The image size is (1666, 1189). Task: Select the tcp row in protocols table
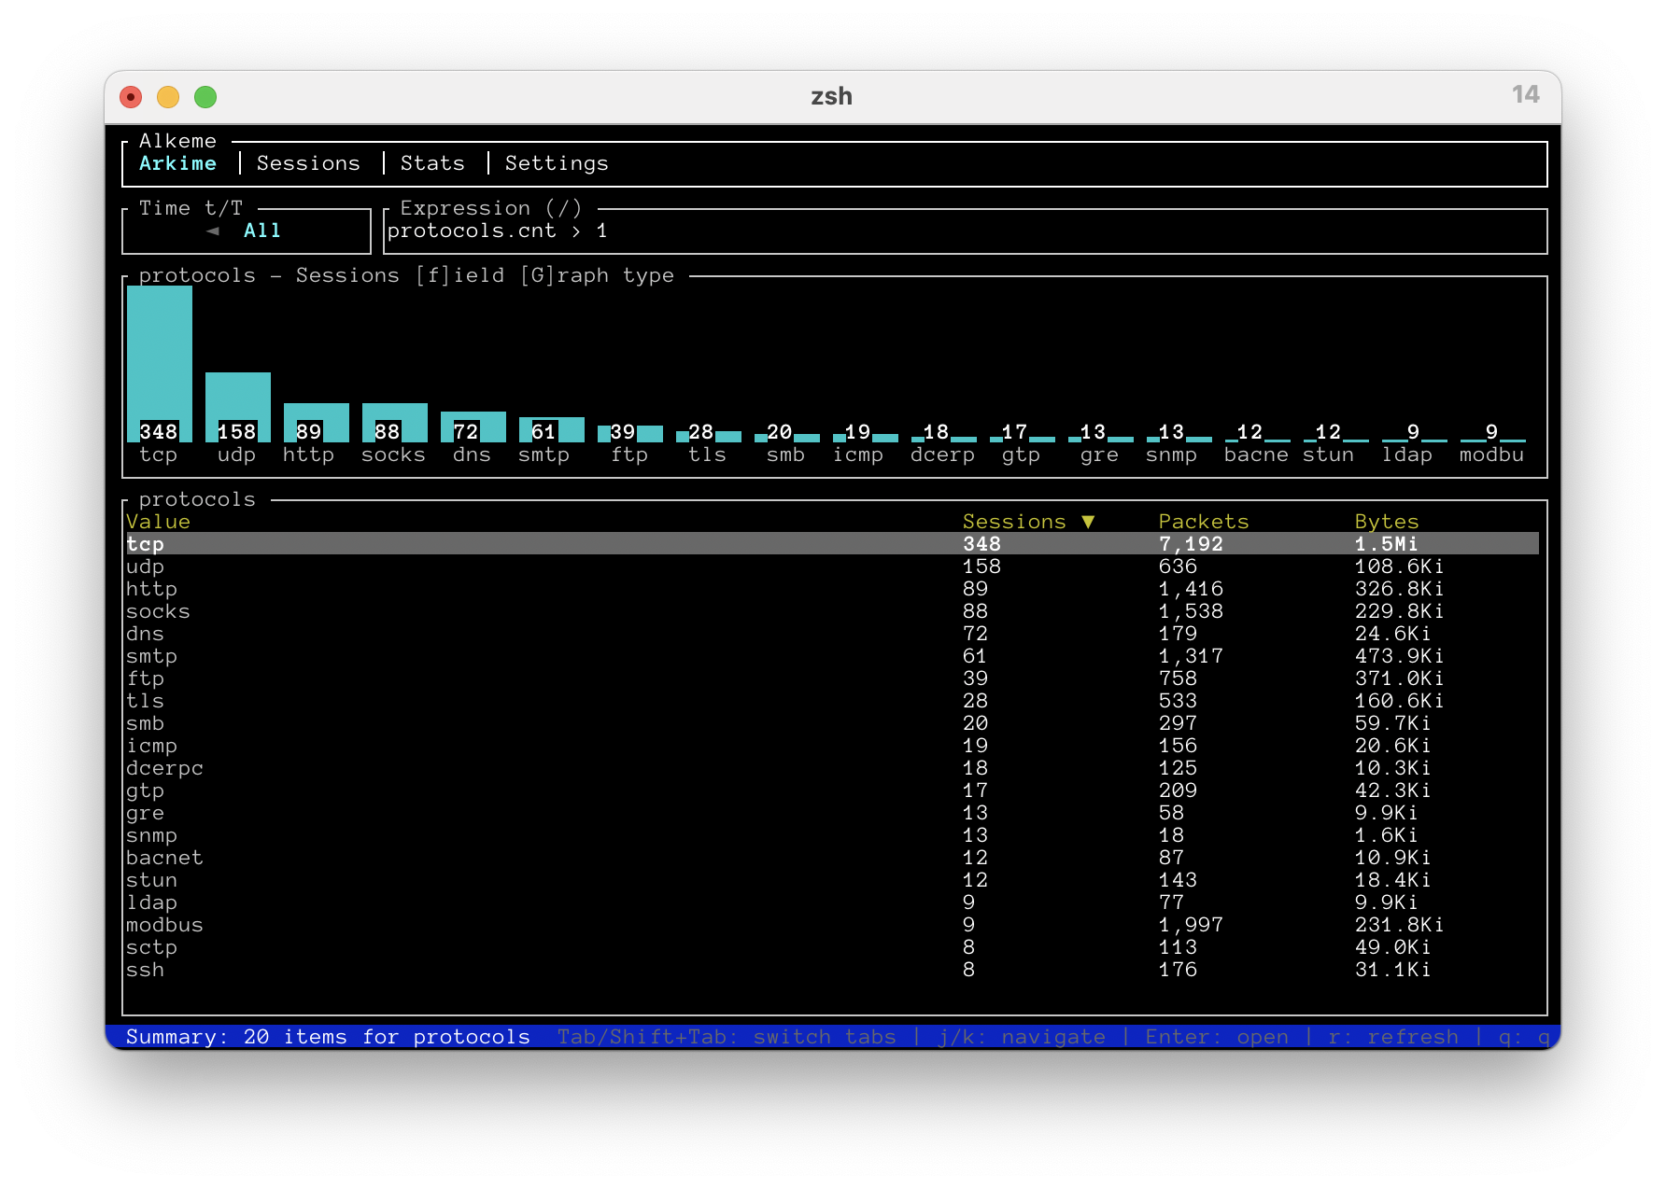click(832, 544)
